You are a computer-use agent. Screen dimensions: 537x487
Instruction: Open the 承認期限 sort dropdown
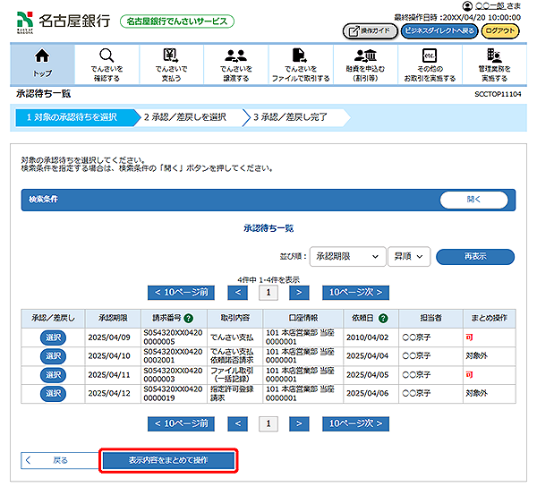(347, 256)
